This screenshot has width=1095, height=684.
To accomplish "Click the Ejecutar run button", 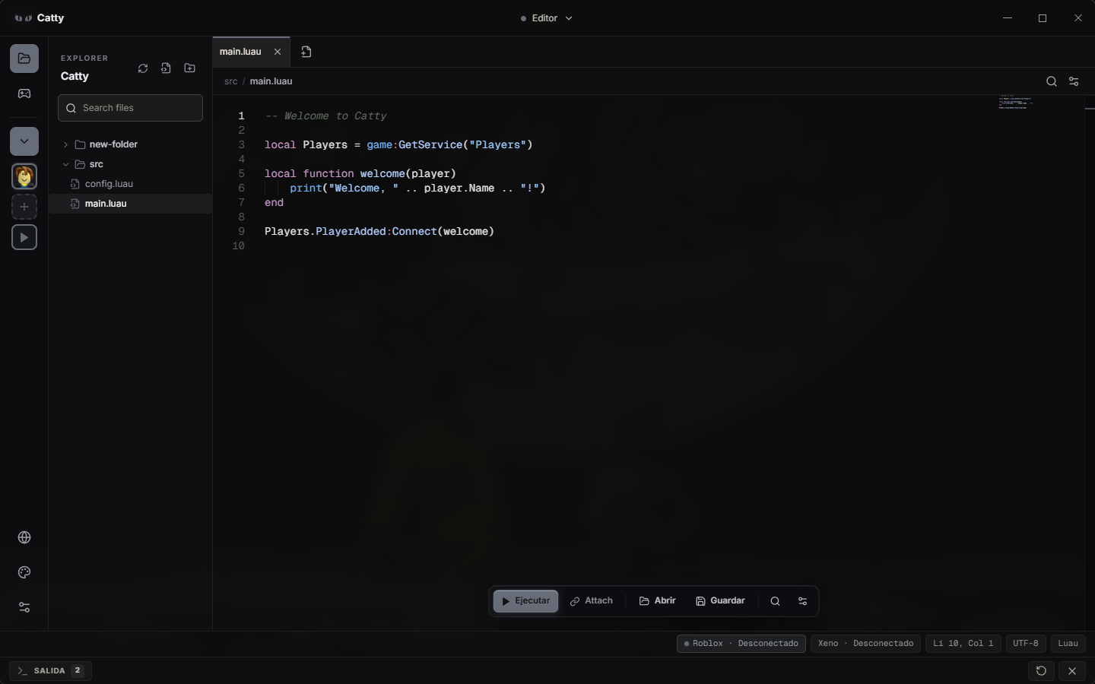I will 525,601.
